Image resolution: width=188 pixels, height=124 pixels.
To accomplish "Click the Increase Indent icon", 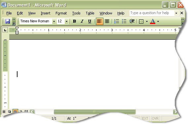I will (132, 21).
